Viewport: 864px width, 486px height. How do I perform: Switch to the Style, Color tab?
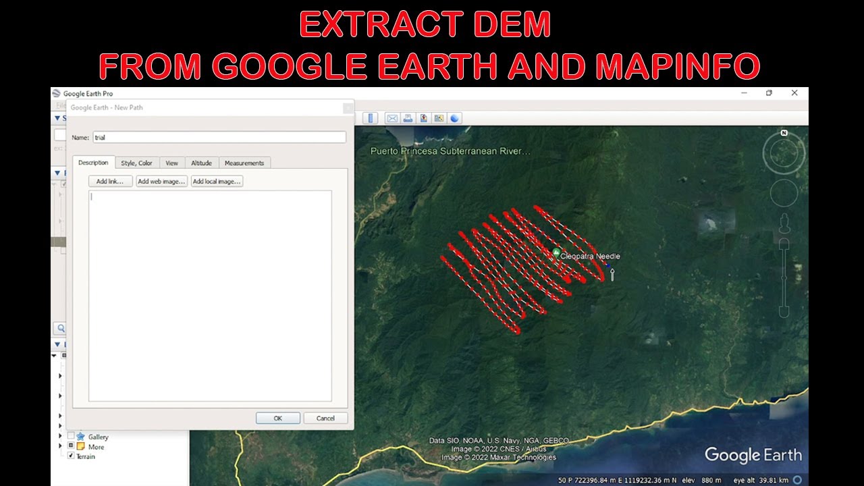[x=136, y=163]
